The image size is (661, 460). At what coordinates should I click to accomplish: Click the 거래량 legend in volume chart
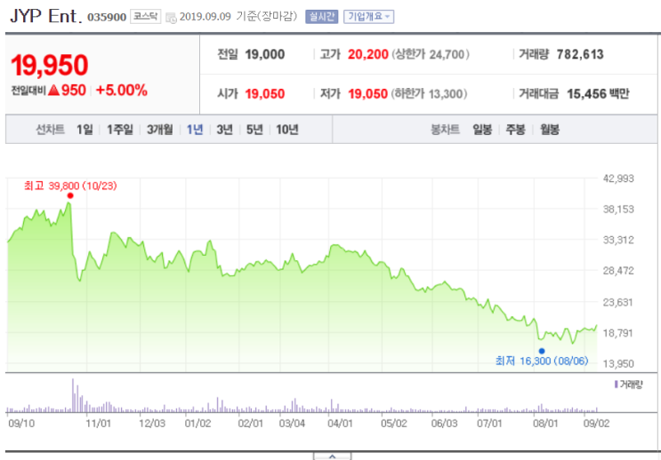(629, 385)
